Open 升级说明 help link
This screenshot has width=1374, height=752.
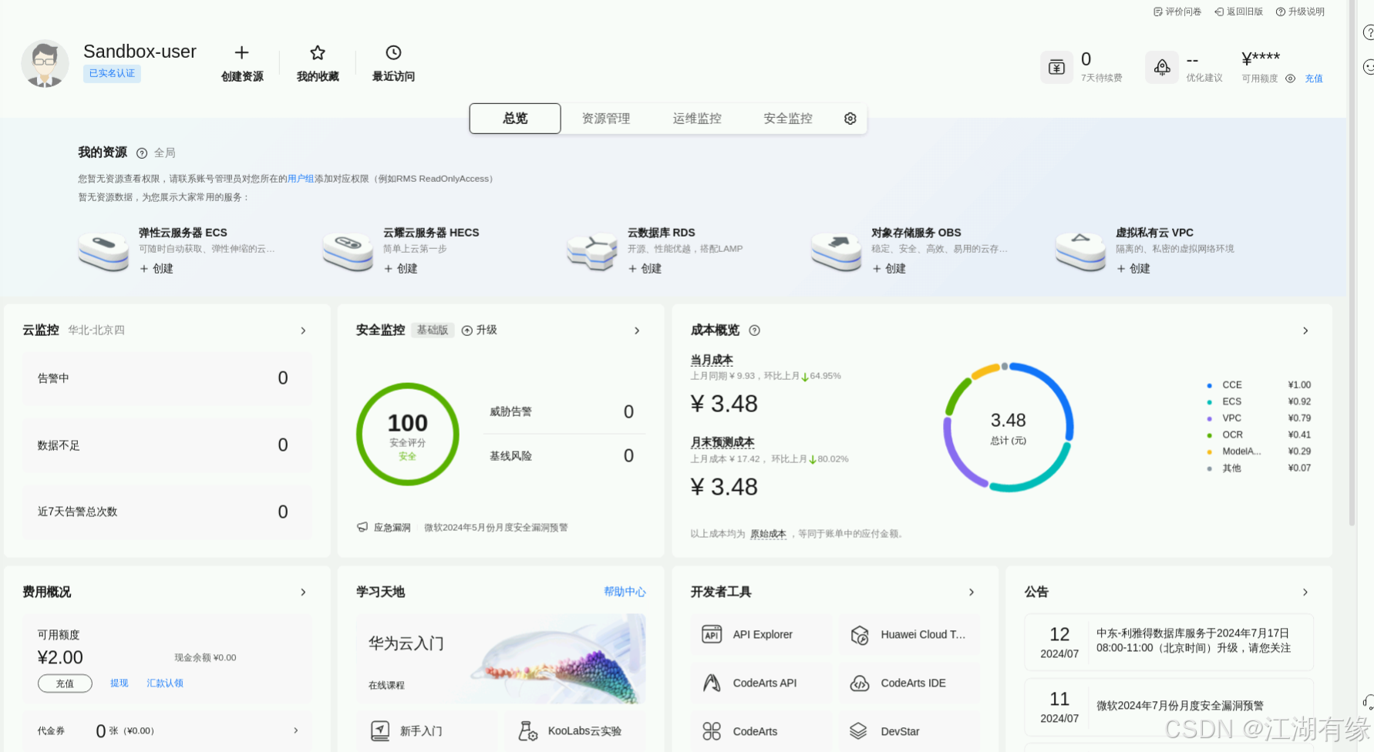1300,12
